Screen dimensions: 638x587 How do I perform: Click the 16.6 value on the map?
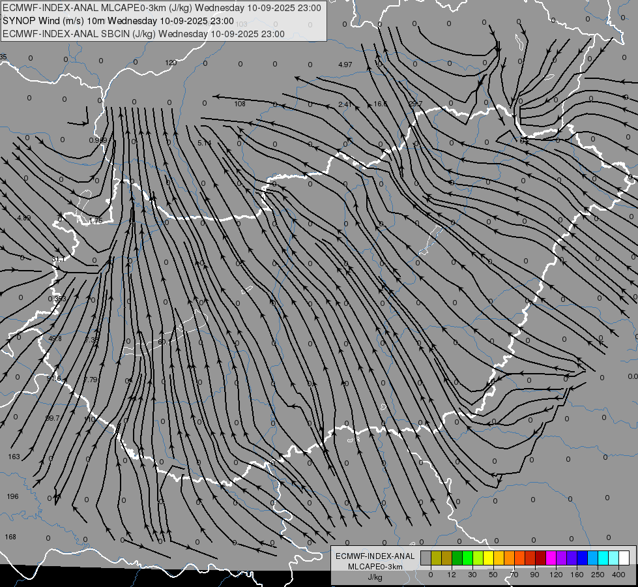(x=380, y=104)
